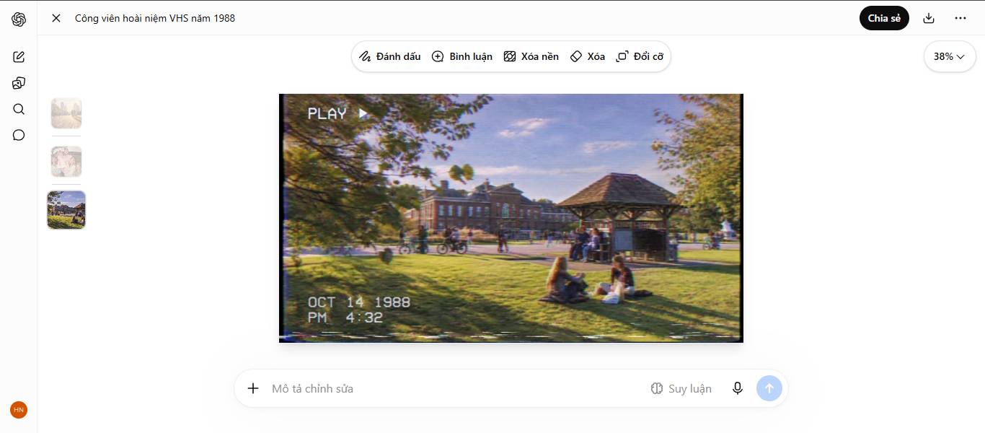Toggle Suy luận reasoning mode
The width and height of the screenshot is (985, 433).
pos(681,388)
